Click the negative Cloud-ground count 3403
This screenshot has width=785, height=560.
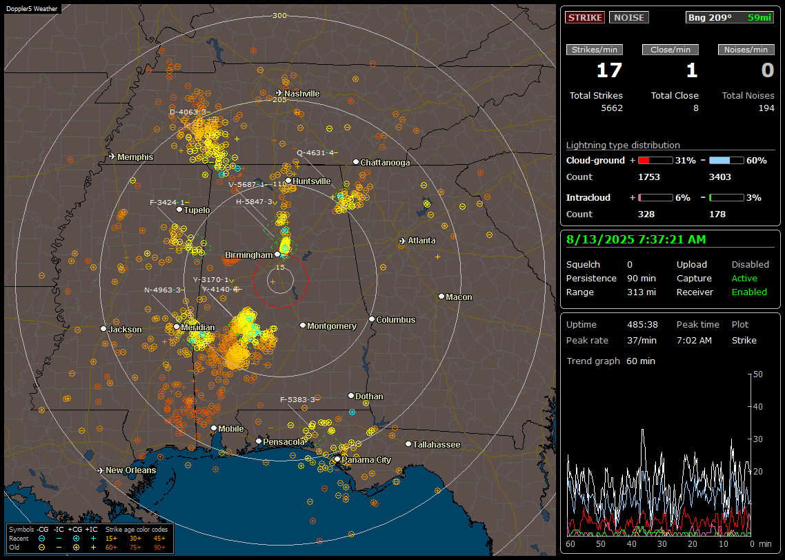[x=720, y=177]
